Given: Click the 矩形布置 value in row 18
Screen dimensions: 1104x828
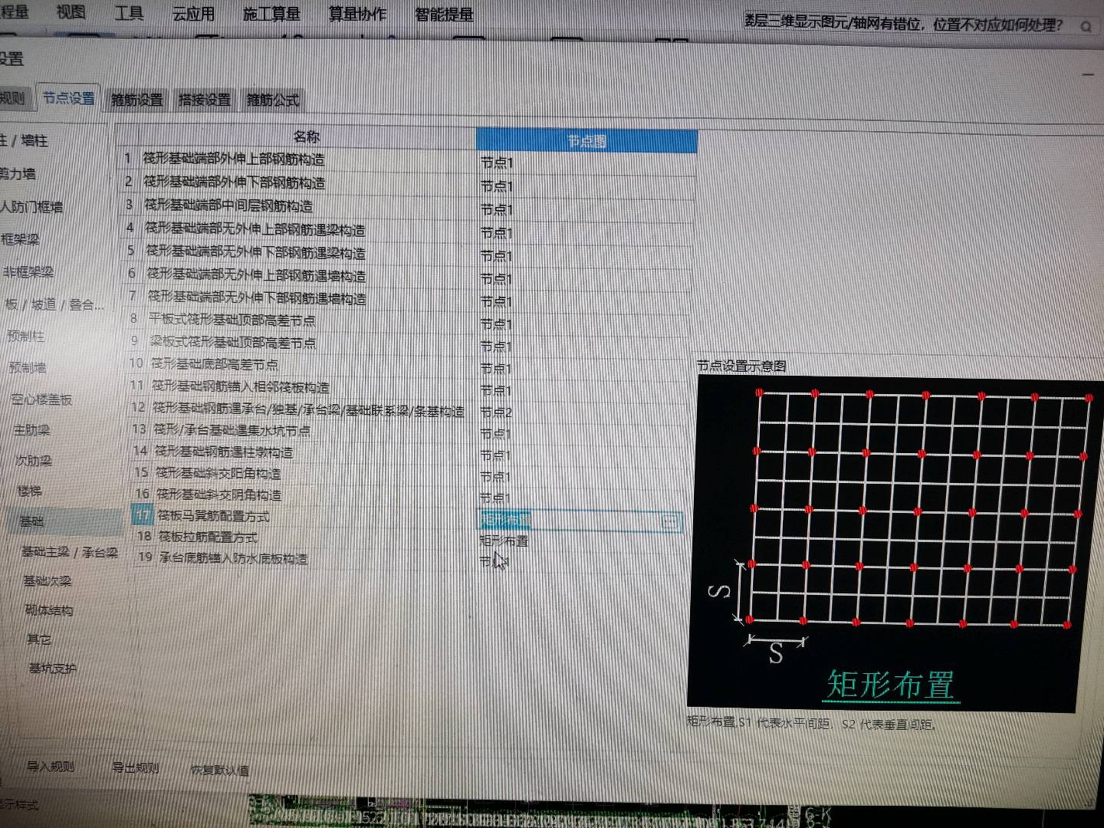Looking at the screenshot, I should click(x=504, y=541).
